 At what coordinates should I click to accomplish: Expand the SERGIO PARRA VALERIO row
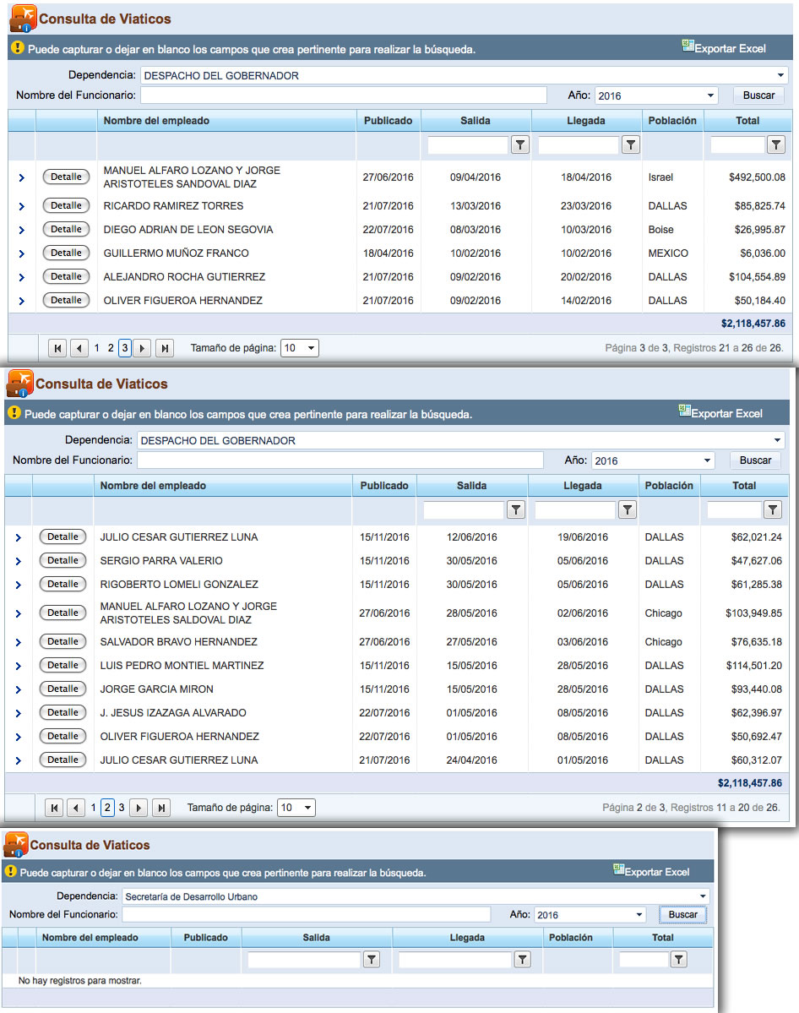pos(18,561)
